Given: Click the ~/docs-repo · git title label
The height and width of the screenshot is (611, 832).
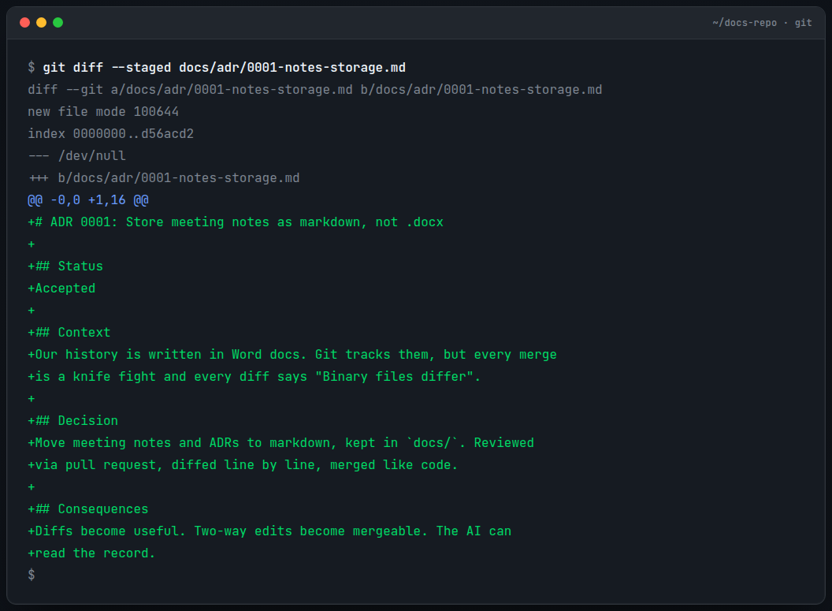Looking at the screenshot, I should pyautogui.click(x=762, y=23).
